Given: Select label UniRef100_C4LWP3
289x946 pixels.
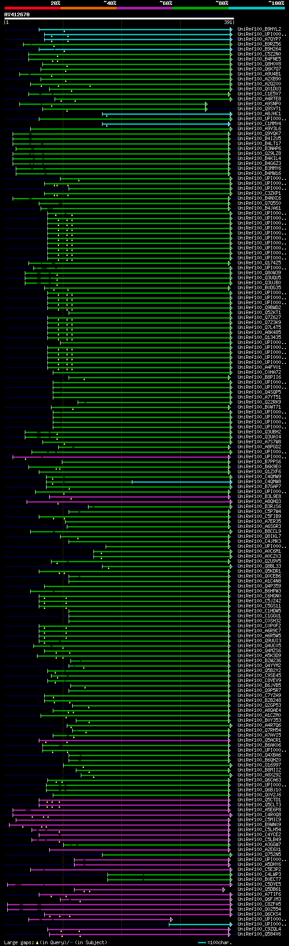Looking at the screenshot, I should (x=259, y=875).
